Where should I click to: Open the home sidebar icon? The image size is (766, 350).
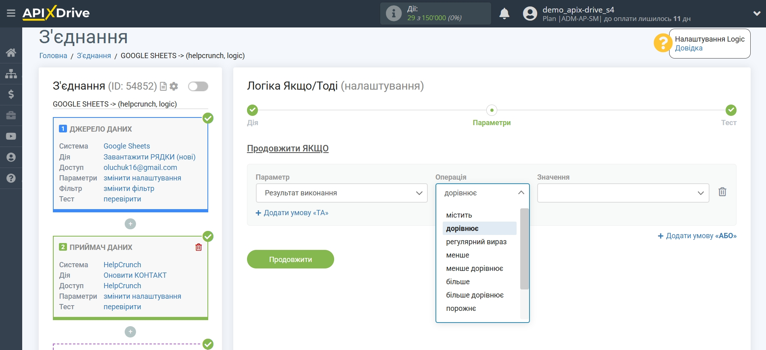click(11, 52)
